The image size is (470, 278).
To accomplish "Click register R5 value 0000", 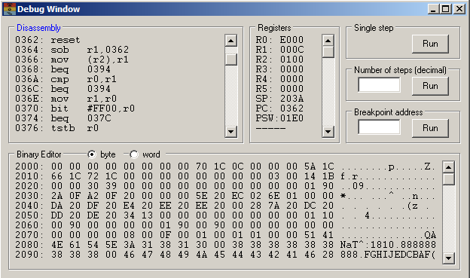I will click(291, 89).
